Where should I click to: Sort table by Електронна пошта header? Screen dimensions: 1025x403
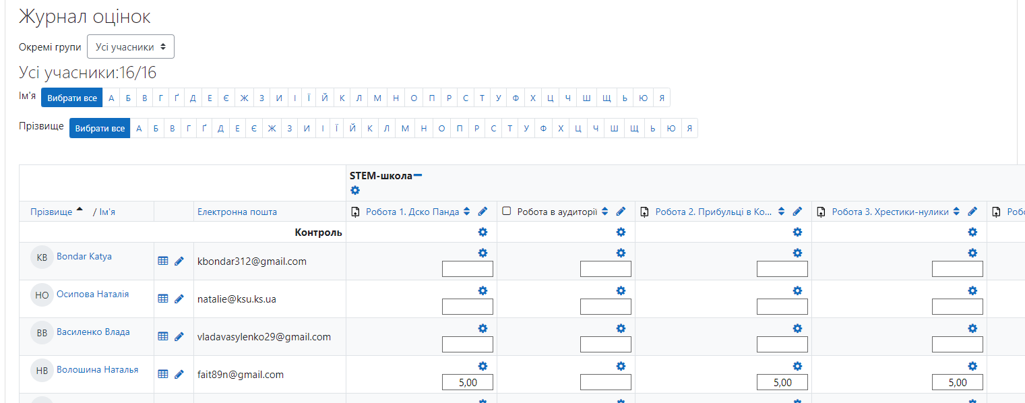(237, 212)
